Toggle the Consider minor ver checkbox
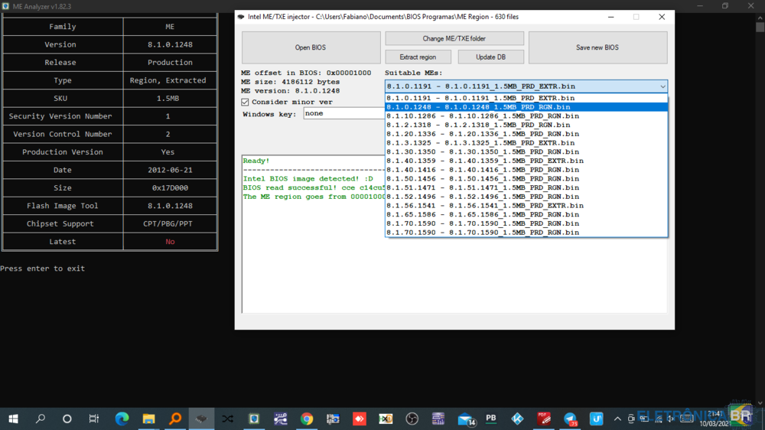The image size is (765, 430). click(246, 102)
